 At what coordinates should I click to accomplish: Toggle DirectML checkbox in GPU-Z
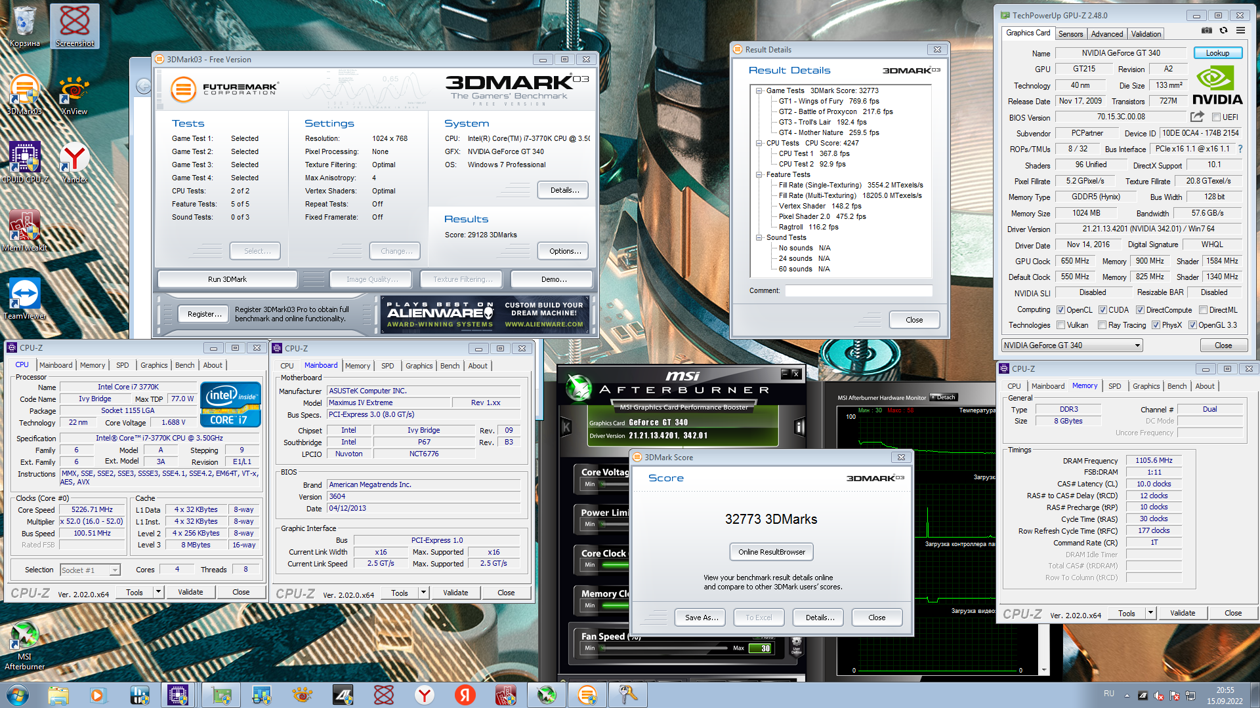click(1203, 310)
